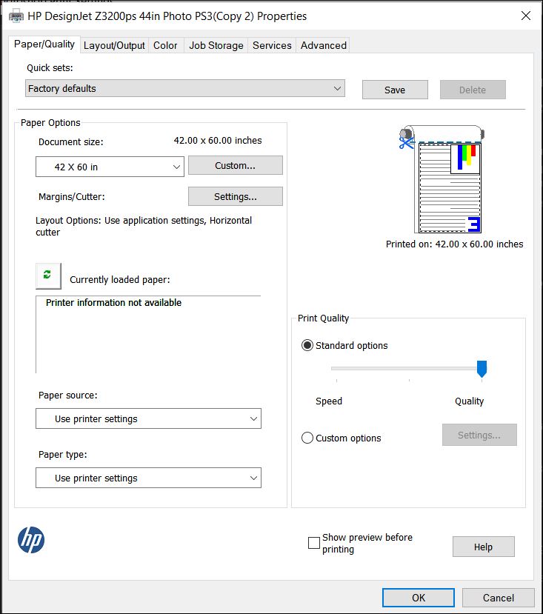The image size is (543, 614).
Task: Click the print quality slider handle
Action: (x=482, y=368)
